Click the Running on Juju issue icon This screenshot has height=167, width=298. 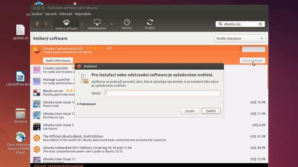37,116
